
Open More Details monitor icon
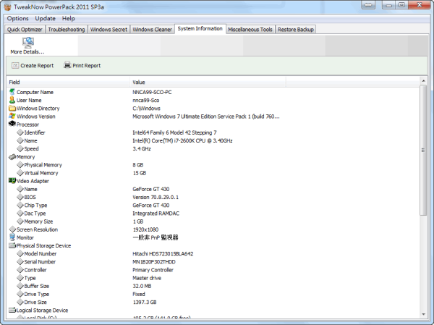[x=28, y=43]
